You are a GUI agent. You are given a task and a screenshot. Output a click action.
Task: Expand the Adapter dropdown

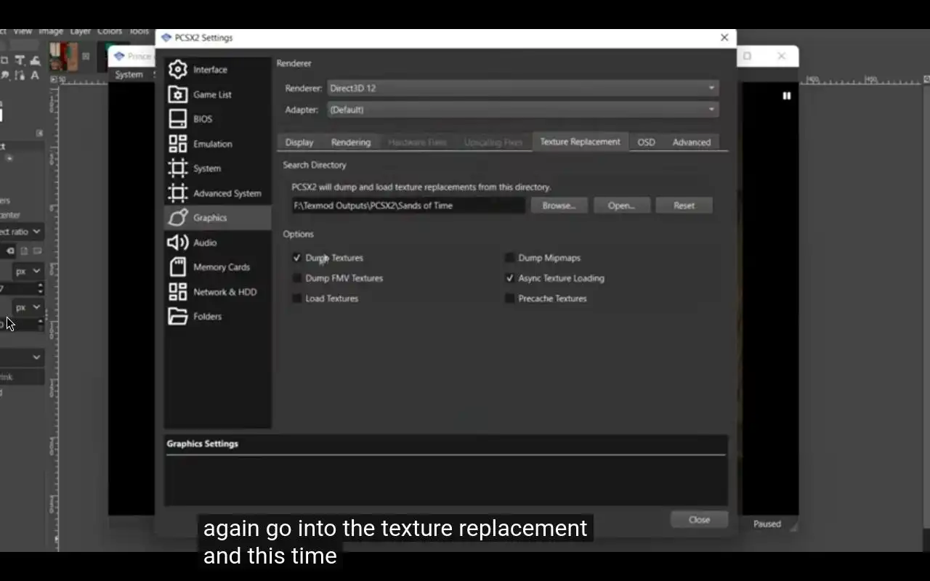pyautogui.click(x=522, y=110)
